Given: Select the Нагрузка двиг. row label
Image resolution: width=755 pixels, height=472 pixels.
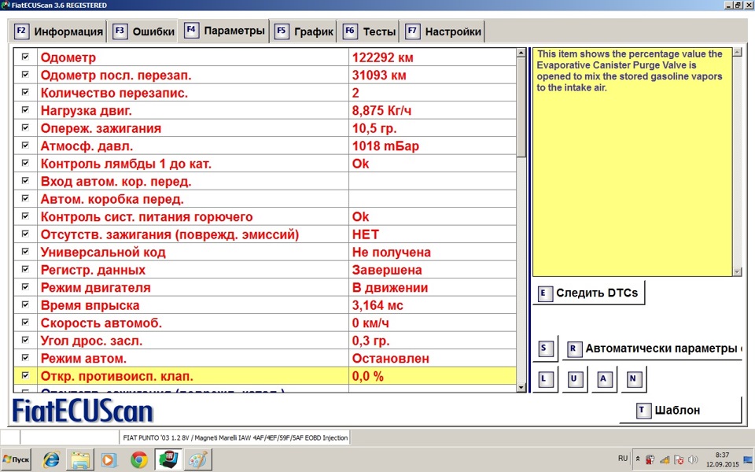Looking at the screenshot, I should pyautogui.click(x=87, y=111).
